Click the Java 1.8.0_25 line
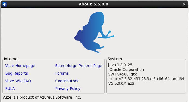Image resolution: width=189 pixels, height=103 pixels. tap(120, 65)
